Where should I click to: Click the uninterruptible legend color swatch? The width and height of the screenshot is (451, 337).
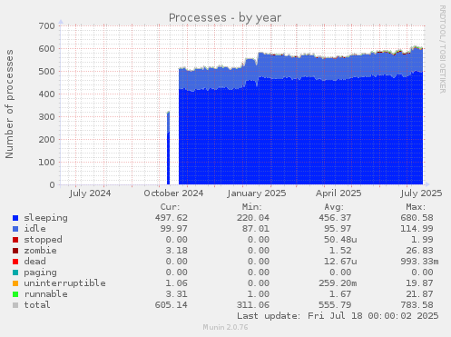15,283
